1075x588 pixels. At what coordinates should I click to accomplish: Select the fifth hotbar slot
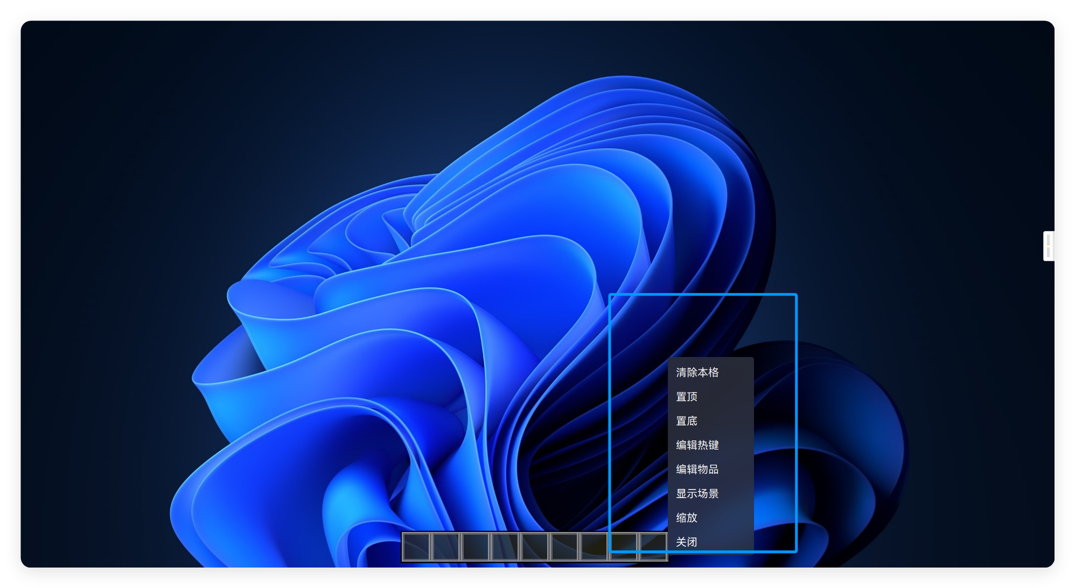tap(535, 547)
